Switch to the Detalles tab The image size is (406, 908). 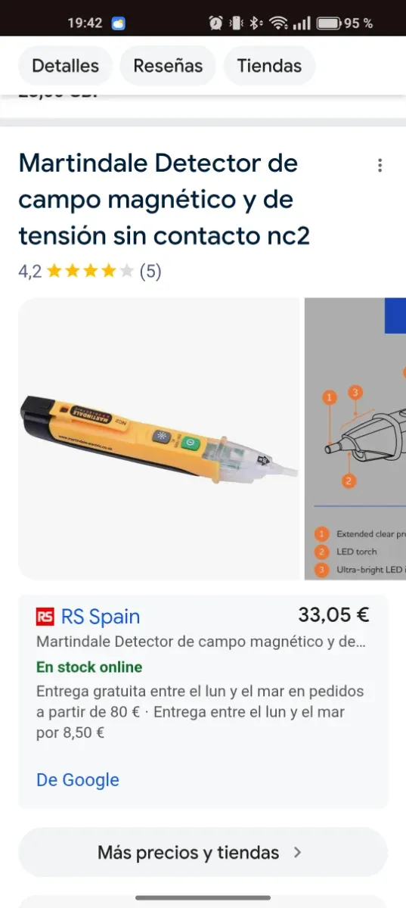click(x=65, y=66)
